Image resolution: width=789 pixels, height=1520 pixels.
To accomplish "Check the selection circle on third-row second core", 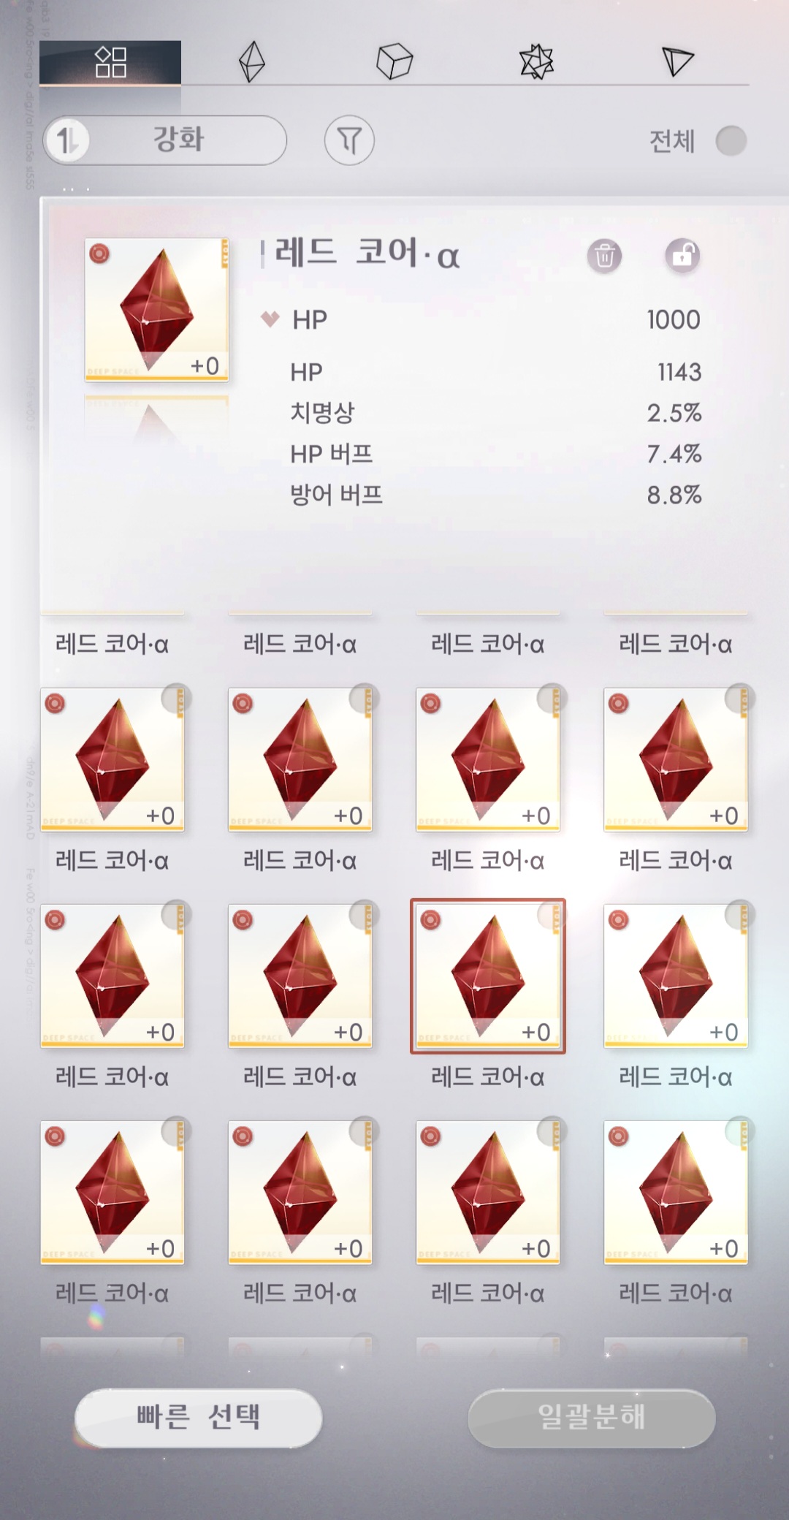I will 364,1131.
